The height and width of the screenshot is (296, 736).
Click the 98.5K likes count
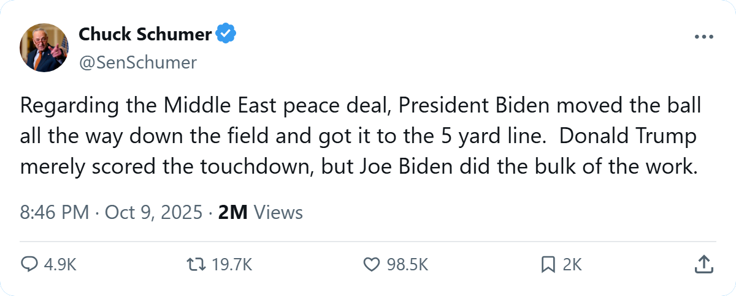(x=407, y=264)
